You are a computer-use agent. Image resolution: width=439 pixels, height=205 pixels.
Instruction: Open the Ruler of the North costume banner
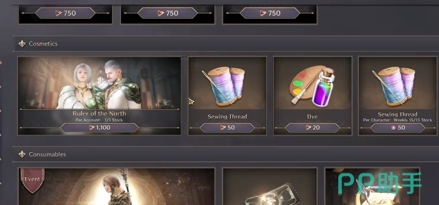[99, 96]
